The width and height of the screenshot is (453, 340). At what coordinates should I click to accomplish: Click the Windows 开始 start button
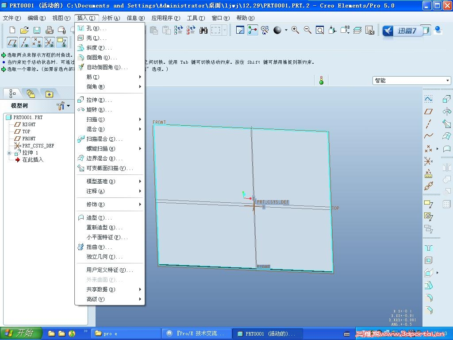coord(21,333)
